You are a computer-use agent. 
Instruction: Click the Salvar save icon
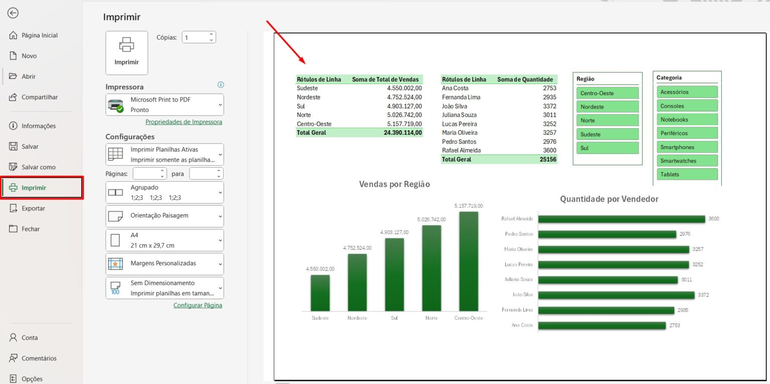(x=13, y=146)
